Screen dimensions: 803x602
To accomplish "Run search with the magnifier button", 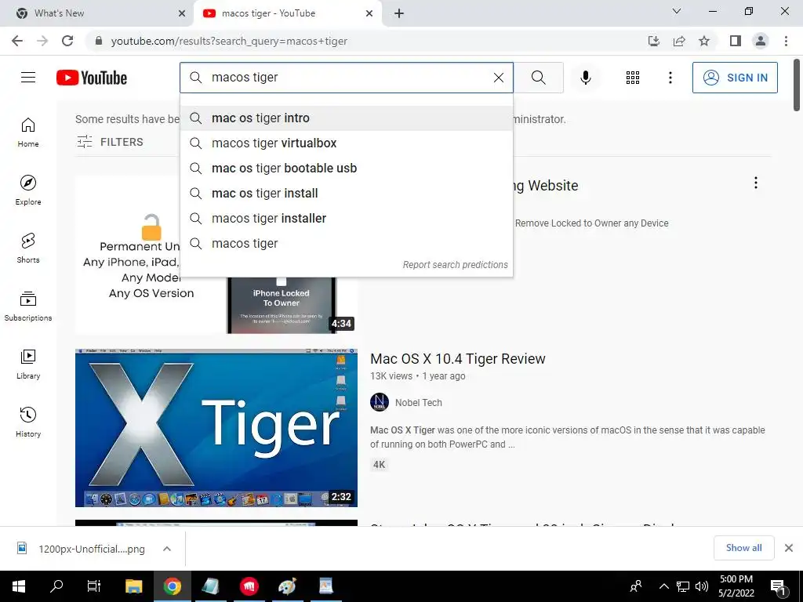I will tap(538, 78).
